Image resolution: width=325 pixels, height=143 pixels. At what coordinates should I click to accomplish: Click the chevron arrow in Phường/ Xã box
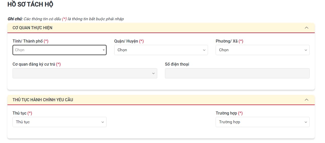(x=306, y=50)
